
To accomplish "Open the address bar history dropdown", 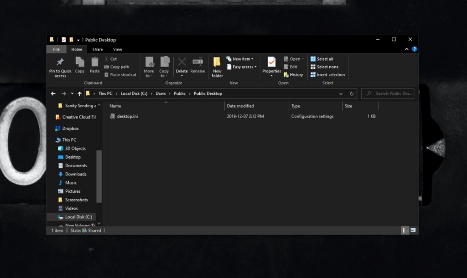I will tap(341, 93).
